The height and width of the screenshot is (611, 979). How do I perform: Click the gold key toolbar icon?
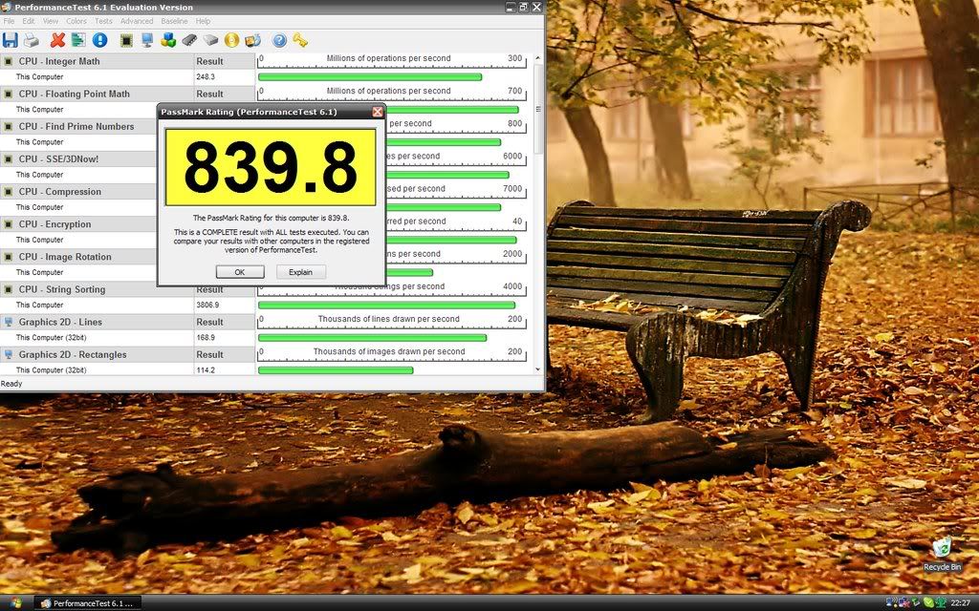click(300, 40)
